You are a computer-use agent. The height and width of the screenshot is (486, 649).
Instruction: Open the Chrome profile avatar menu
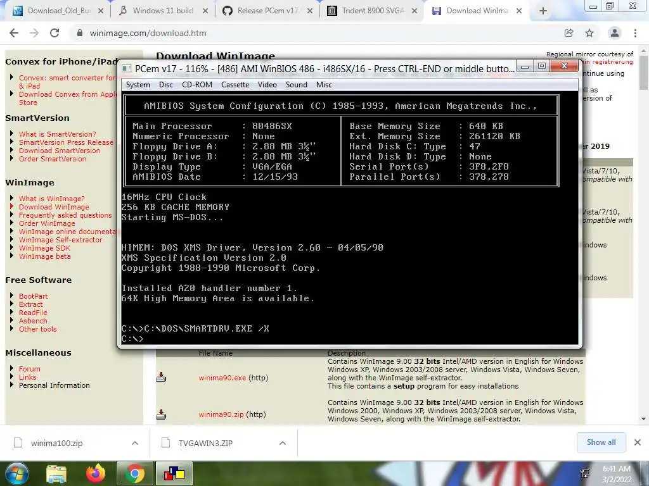tap(615, 33)
